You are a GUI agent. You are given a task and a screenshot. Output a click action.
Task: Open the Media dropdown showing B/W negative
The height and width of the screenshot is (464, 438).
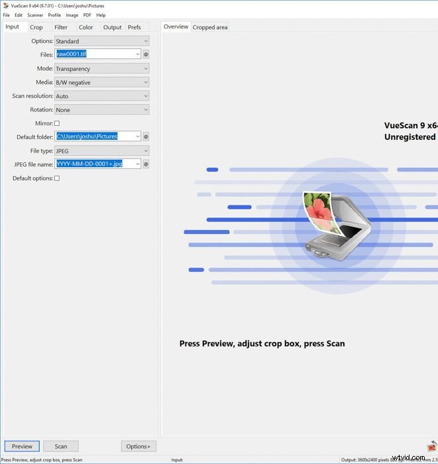[x=102, y=82]
